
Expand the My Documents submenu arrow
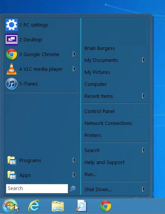click(x=144, y=60)
